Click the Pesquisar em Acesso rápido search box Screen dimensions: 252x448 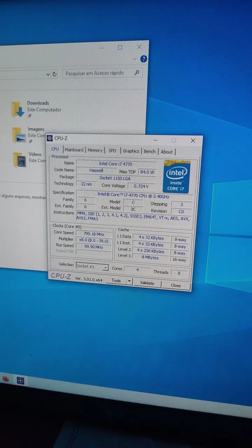[x=103, y=73]
